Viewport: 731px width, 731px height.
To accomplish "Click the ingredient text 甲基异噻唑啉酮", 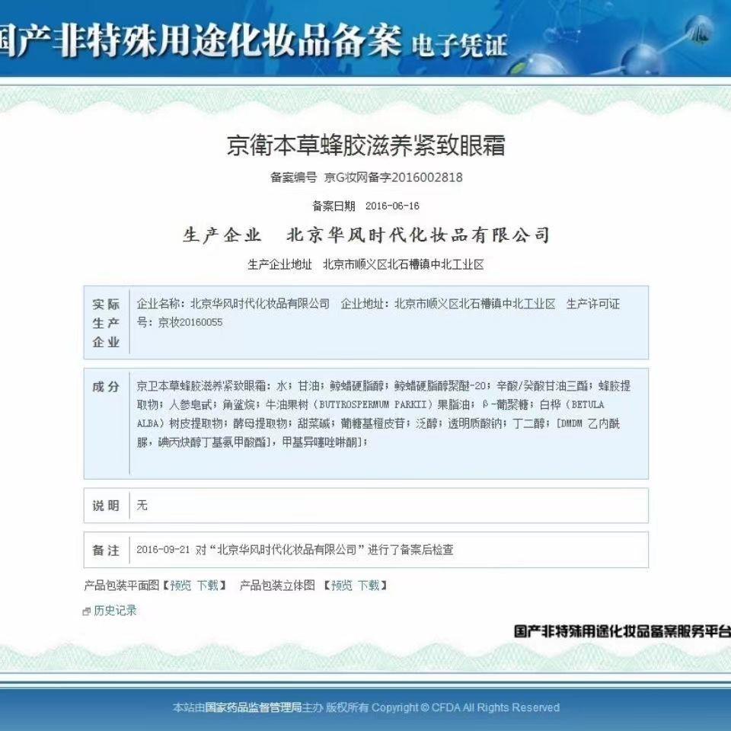I will (321, 442).
